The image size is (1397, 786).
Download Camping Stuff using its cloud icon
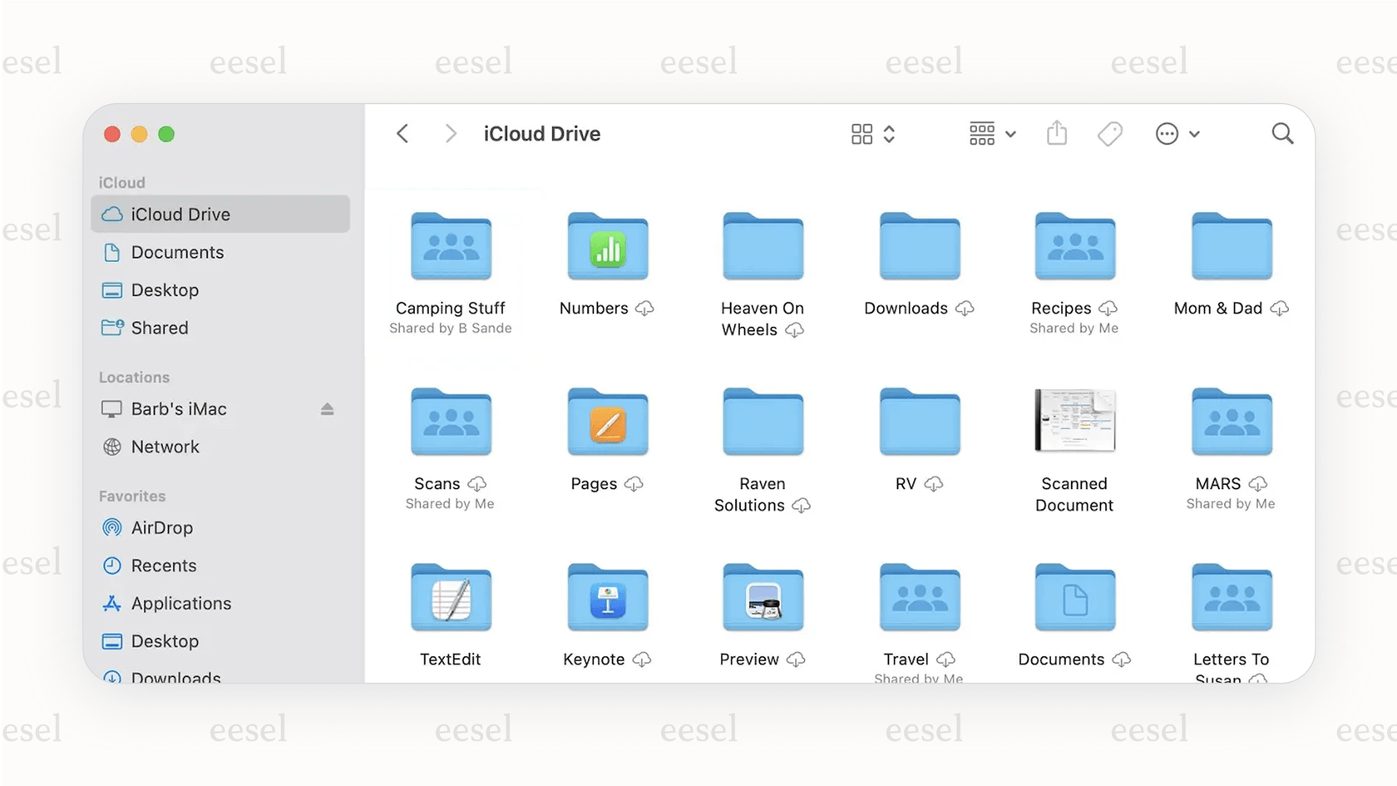tap(450, 245)
